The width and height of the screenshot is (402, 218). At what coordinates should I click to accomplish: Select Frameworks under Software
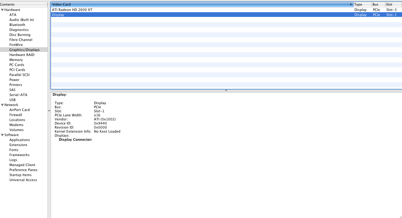(x=19, y=155)
